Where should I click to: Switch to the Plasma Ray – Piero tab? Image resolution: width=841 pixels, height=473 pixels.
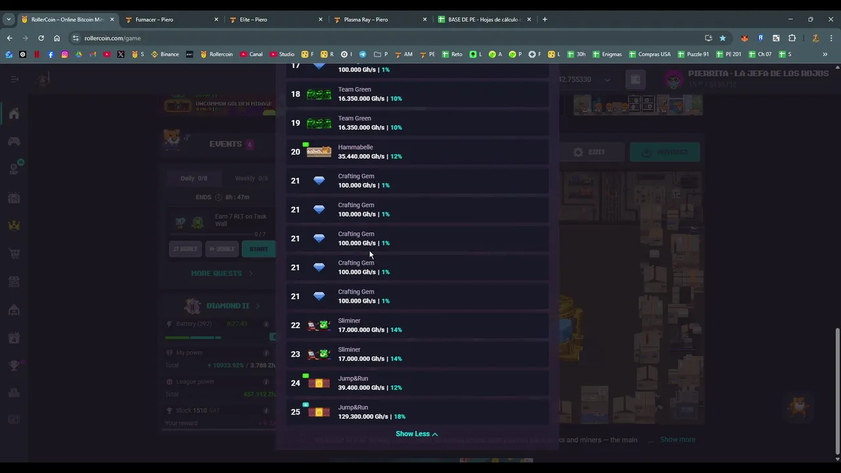380,20
